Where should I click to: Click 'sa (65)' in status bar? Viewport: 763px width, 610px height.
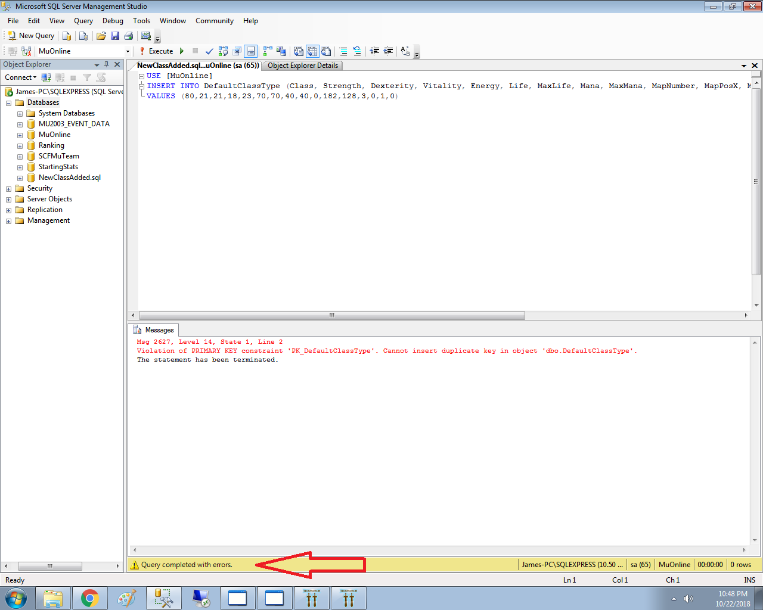(641, 565)
